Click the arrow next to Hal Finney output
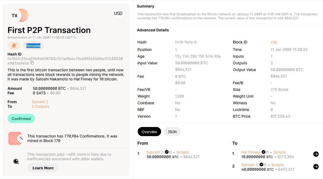Screen dimensions: 323x179 click(x=316, y=154)
